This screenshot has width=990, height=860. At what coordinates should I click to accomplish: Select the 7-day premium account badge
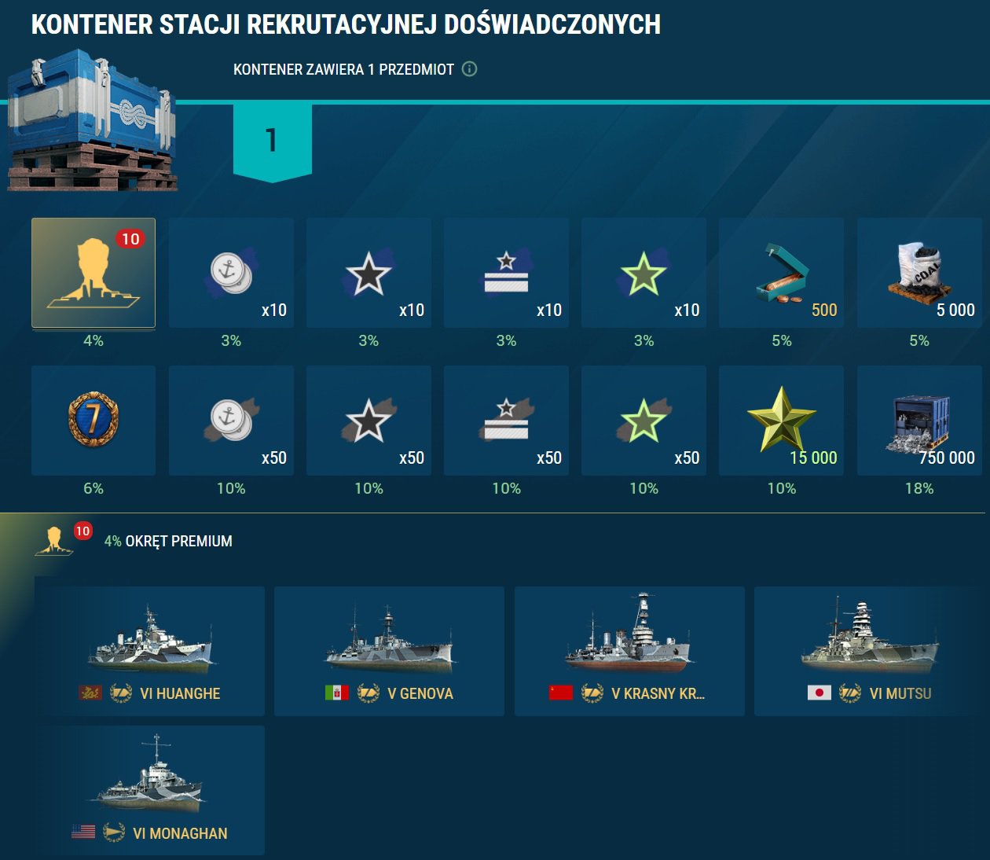[93, 421]
